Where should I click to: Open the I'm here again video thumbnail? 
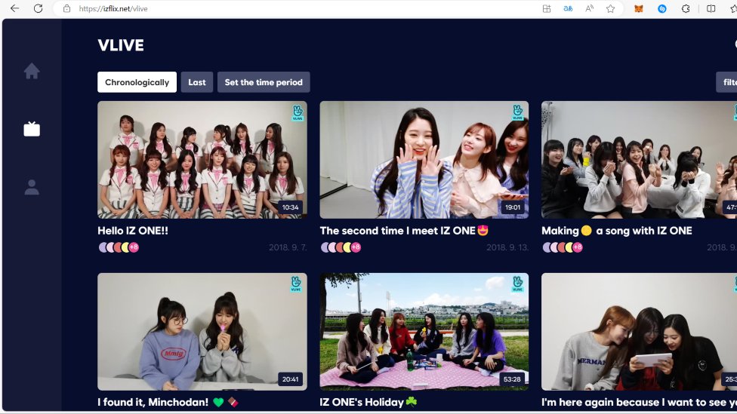click(640, 331)
